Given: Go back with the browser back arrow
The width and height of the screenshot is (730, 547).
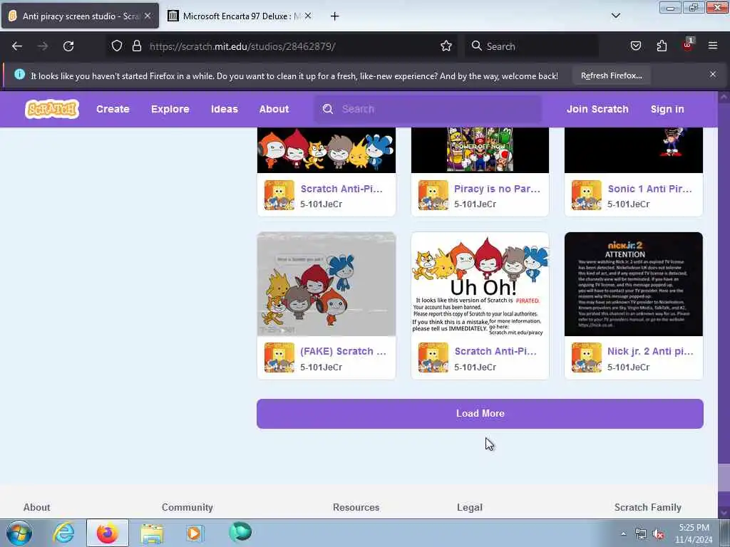Looking at the screenshot, I should [17, 46].
